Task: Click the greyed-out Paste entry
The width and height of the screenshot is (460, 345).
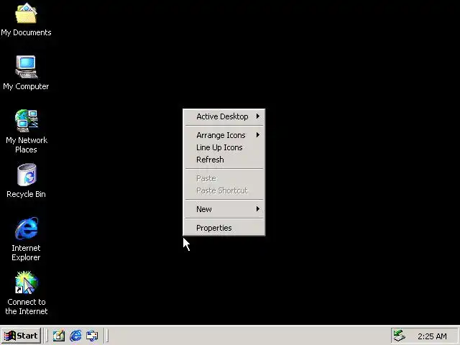Action: pyautogui.click(x=224, y=178)
